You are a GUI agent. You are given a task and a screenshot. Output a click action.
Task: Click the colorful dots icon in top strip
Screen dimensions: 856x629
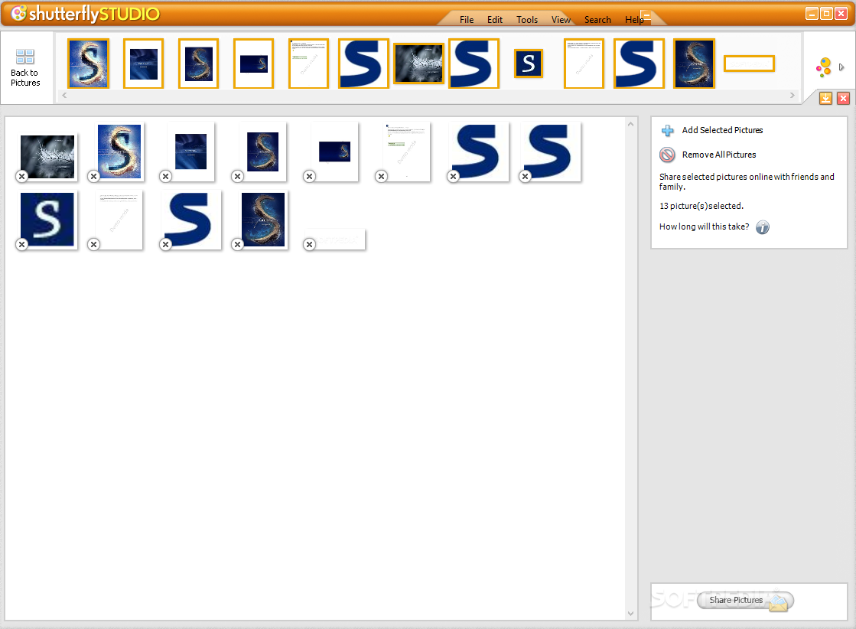[823, 67]
